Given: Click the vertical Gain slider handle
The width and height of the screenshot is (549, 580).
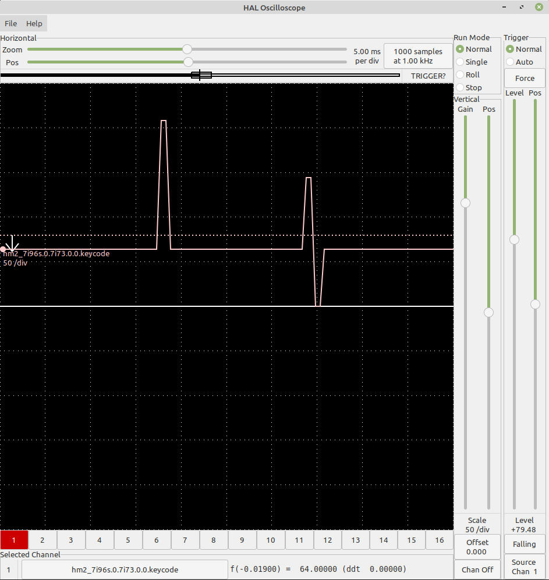Looking at the screenshot, I should coord(465,203).
